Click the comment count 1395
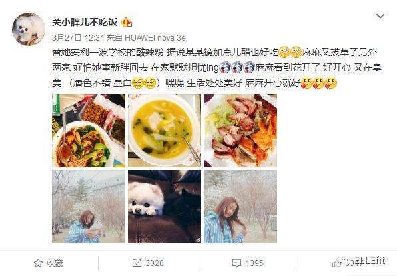 (x=254, y=263)
